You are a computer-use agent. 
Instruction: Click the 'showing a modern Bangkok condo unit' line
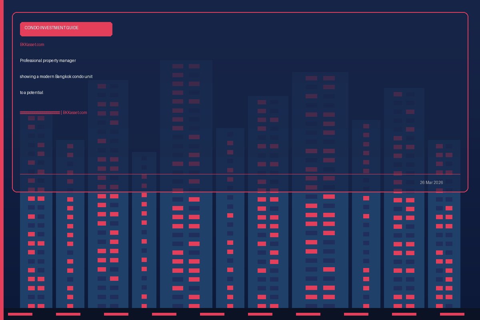(x=56, y=76)
